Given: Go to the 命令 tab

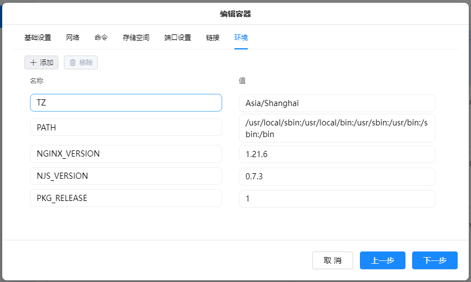Looking at the screenshot, I should (x=101, y=38).
